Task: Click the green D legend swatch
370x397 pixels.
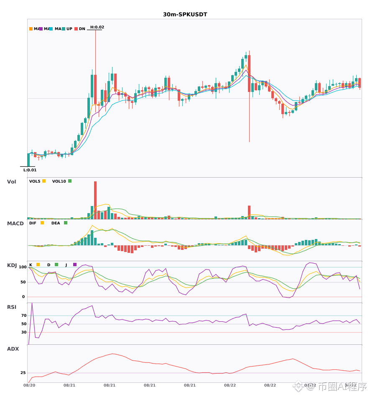Action: coord(56,265)
